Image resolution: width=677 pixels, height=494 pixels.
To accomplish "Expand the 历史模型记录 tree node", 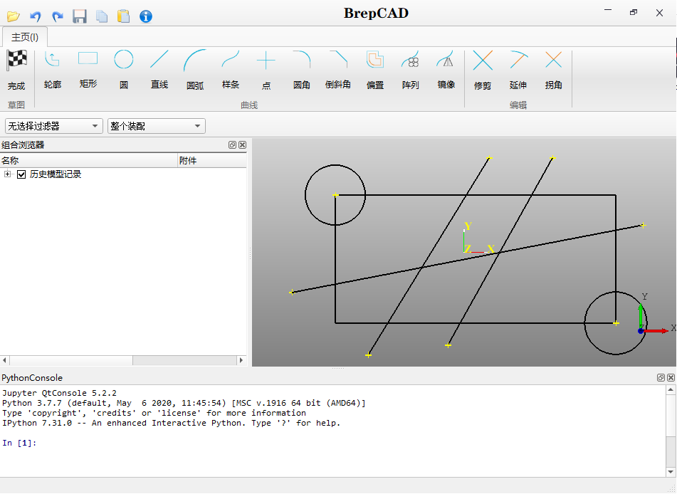I will 7,174.
